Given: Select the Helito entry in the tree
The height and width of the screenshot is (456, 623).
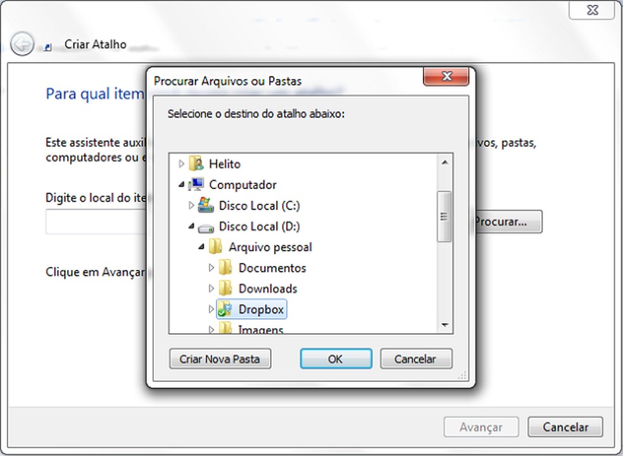Looking at the screenshot, I should 225,164.
